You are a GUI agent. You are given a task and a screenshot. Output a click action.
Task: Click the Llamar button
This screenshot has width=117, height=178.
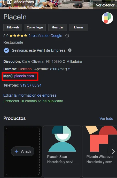tap(79, 27)
